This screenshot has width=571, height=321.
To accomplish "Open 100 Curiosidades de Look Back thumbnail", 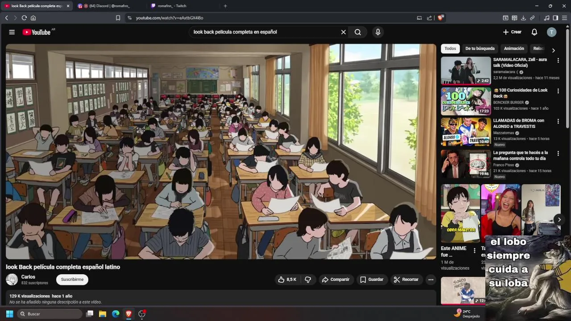I will pos(466,101).
